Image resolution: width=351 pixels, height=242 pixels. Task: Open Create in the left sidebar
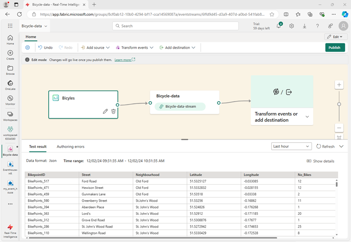(10, 55)
